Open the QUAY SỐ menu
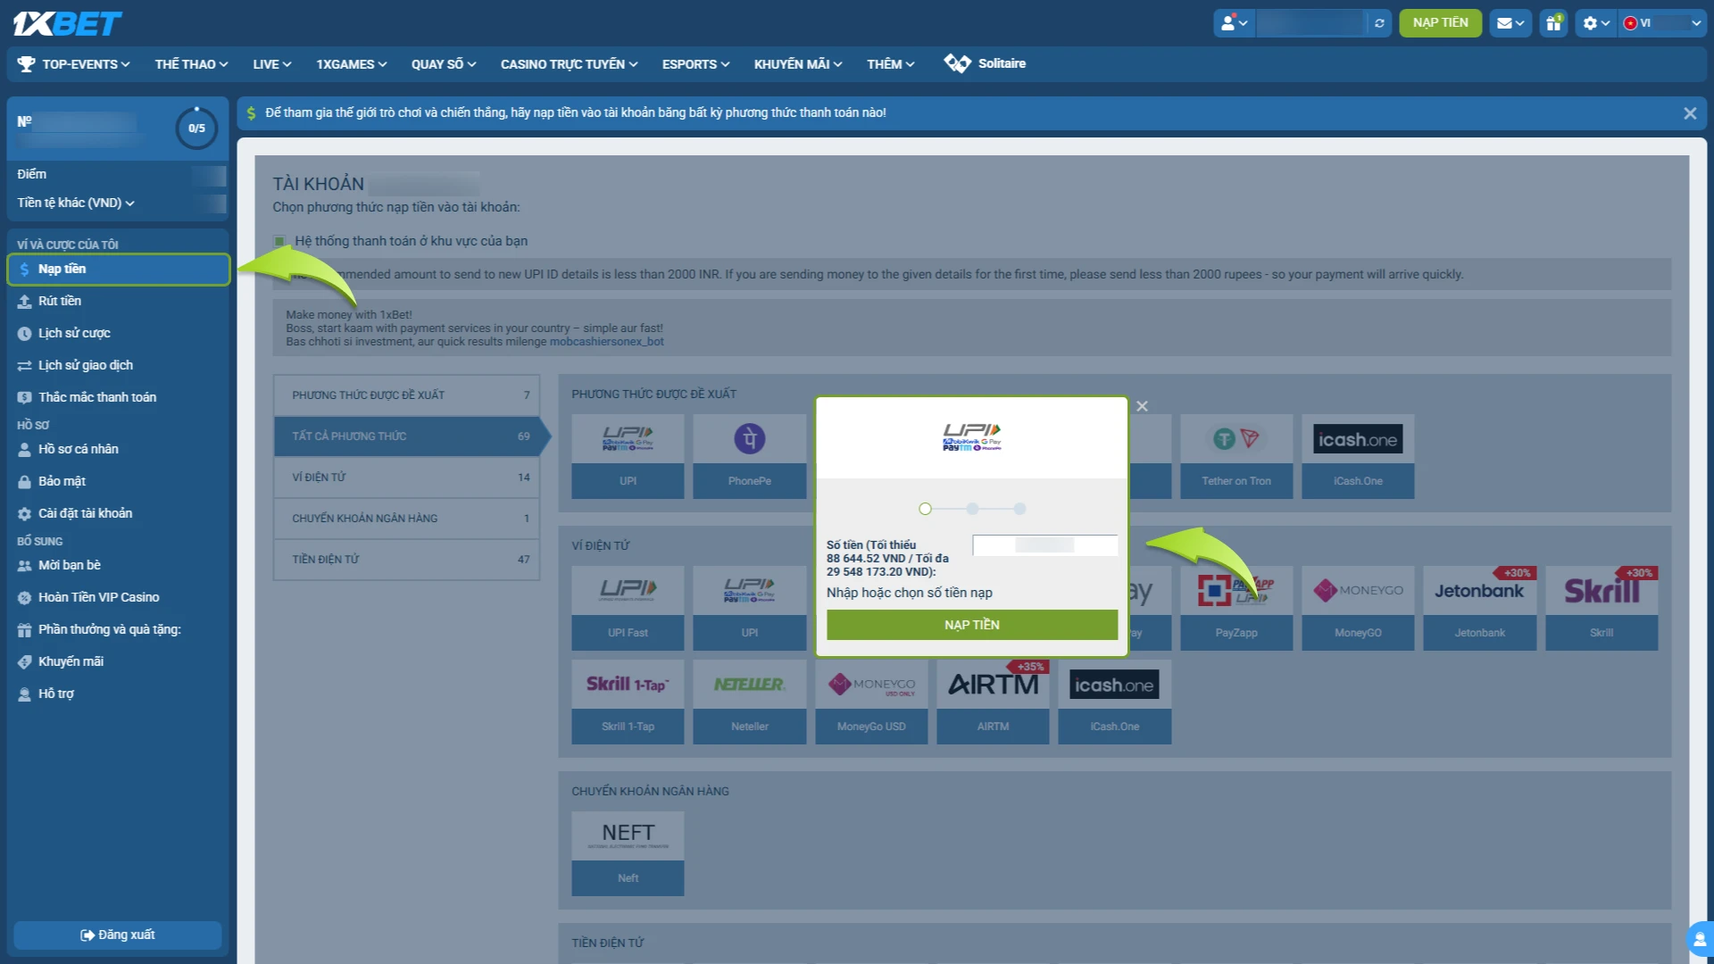 point(444,64)
